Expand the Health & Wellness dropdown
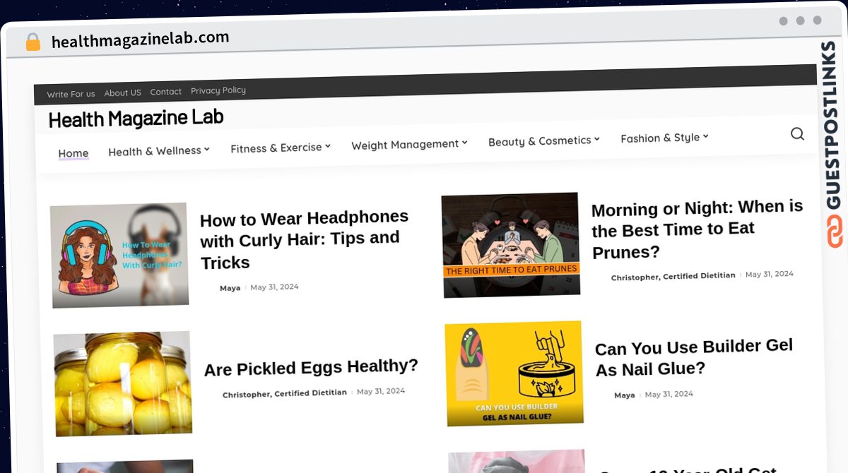The image size is (848, 473). pyautogui.click(x=158, y=150)
